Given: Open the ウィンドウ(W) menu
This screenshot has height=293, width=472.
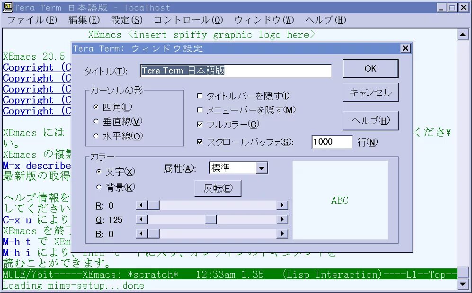Looking at the screenshot, I should 264,20.
